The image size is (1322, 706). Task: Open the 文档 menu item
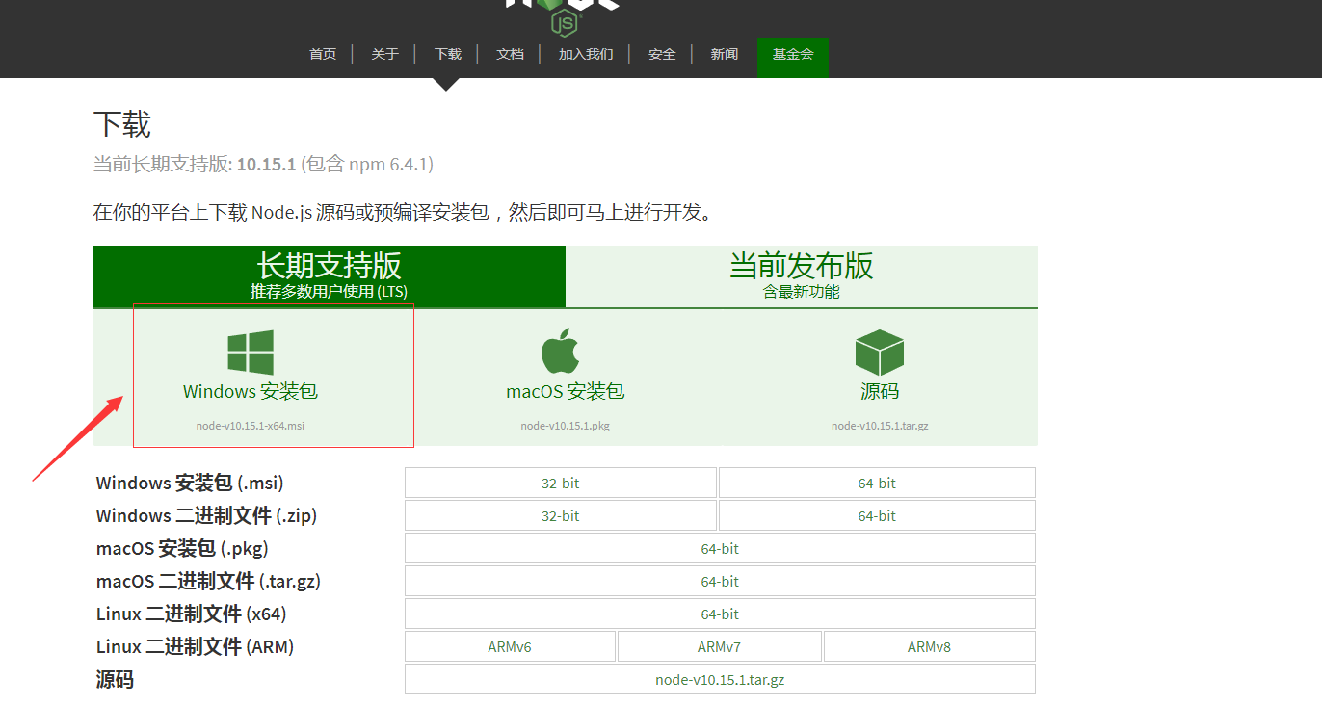[x=510, y=54]
